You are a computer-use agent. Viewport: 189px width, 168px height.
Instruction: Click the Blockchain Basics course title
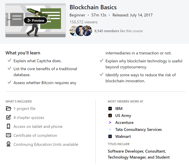tap(93, 7)
